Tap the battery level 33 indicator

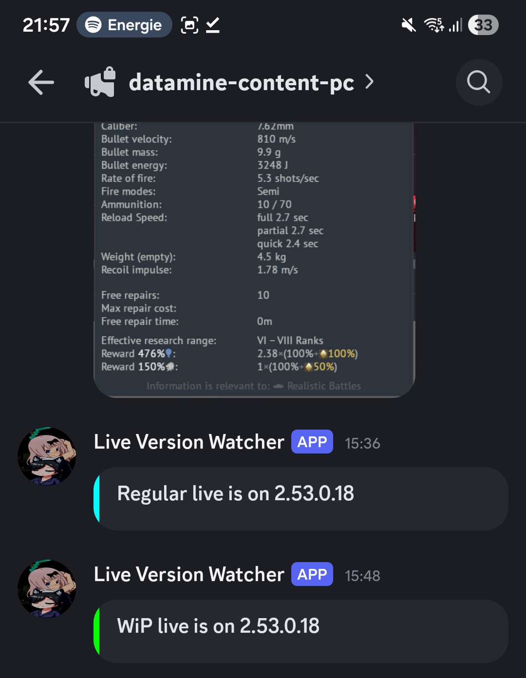(x=483, y=25)
